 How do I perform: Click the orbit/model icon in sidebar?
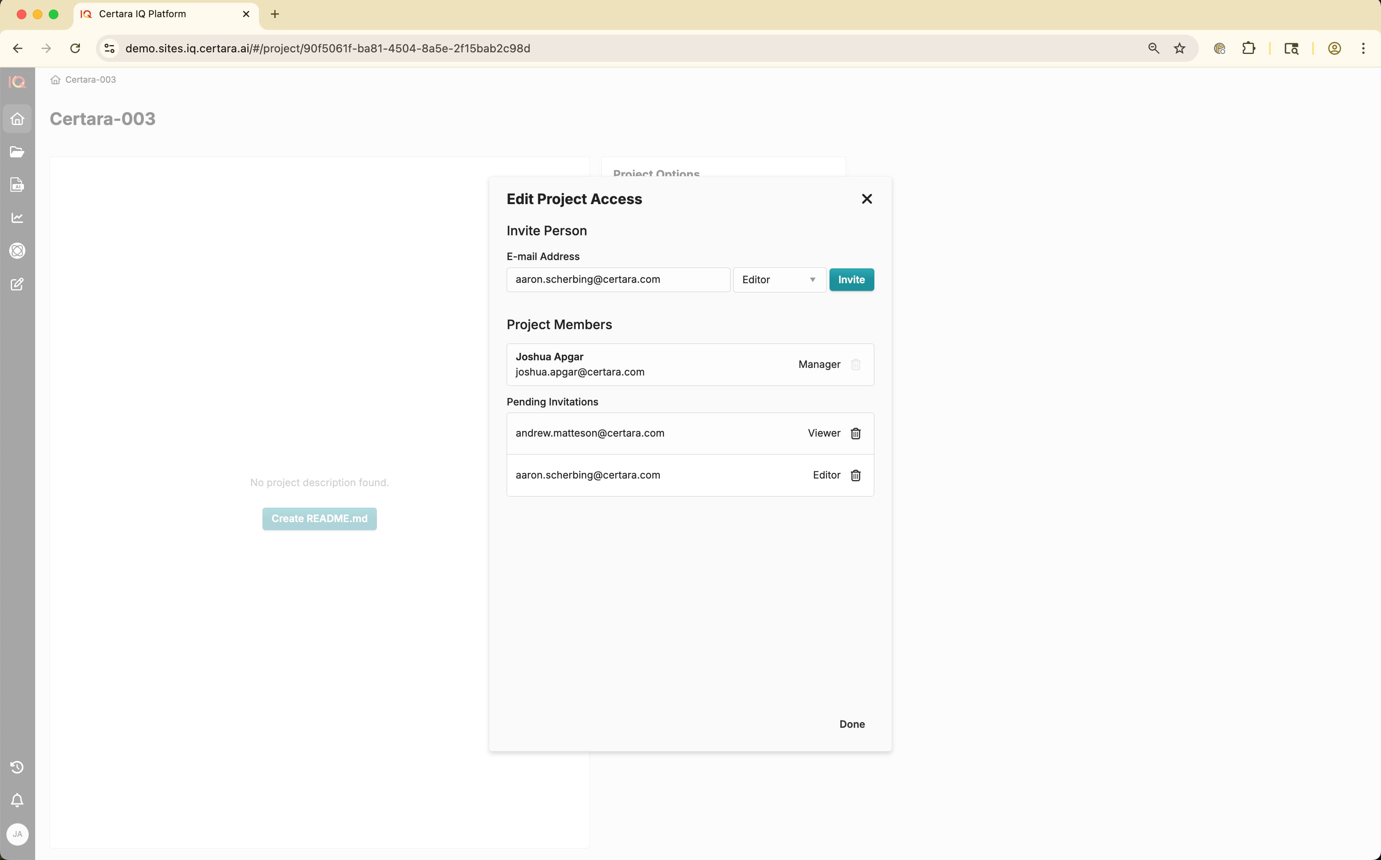click(x=17, y=250)
